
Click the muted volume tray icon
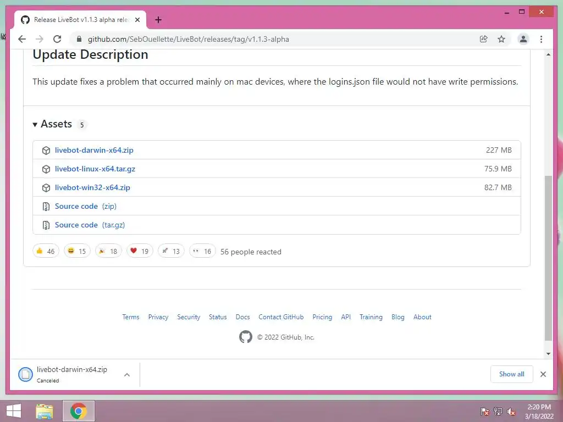(511, 411)
